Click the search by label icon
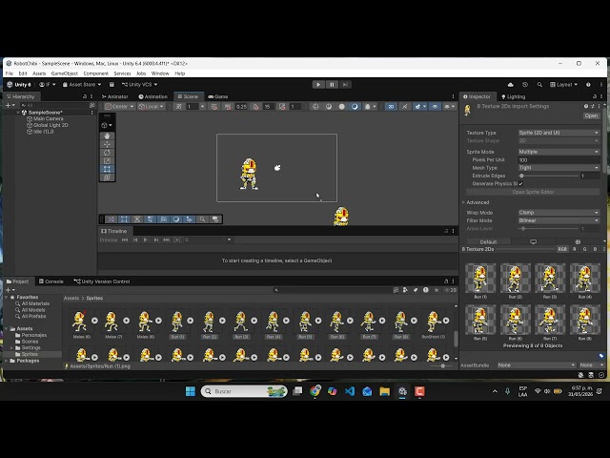Image resolution: width=610 pixels, height=458 pixels. click(x=416, y=290)
